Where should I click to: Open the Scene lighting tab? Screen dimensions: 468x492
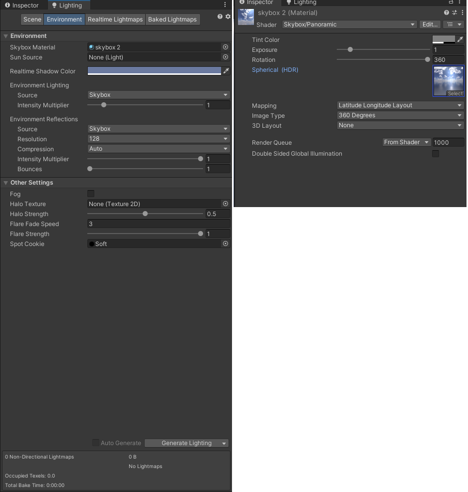pyautogui.click(x=32, y=19)
